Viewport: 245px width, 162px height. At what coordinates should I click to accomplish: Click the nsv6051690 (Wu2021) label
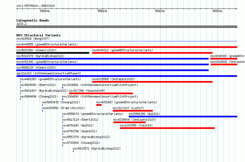point(78,125)
